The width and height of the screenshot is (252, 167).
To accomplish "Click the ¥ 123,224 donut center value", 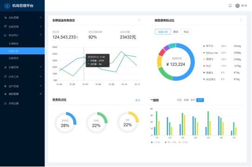I will pyautogui.click(x=176, y=64).
